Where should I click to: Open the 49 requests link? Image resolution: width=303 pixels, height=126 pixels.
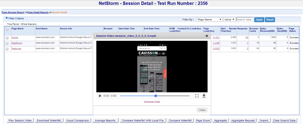(x=247, y=37)
